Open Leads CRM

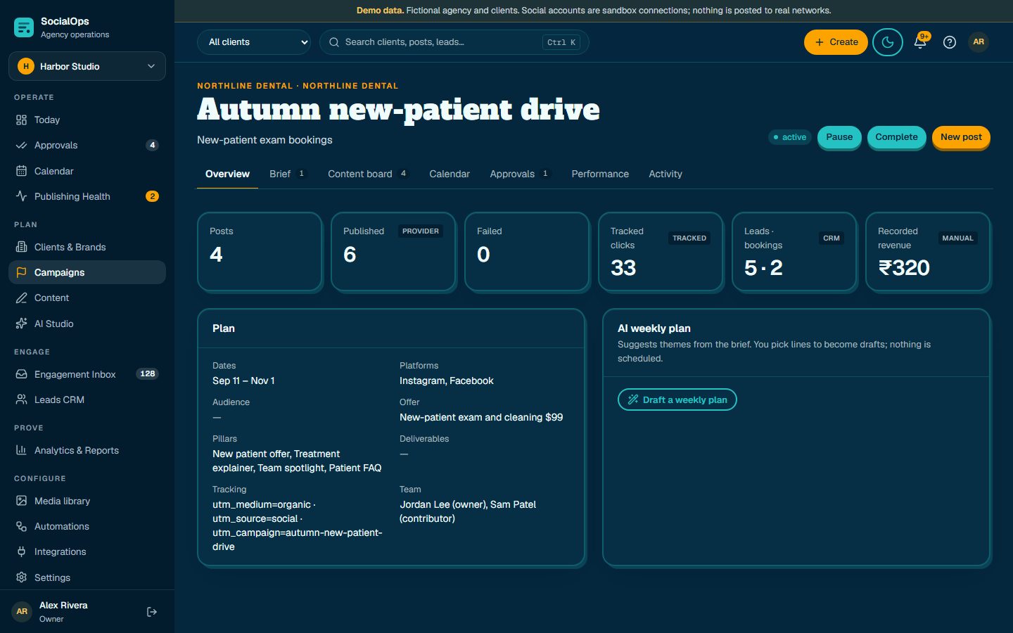tap(87, 399)
